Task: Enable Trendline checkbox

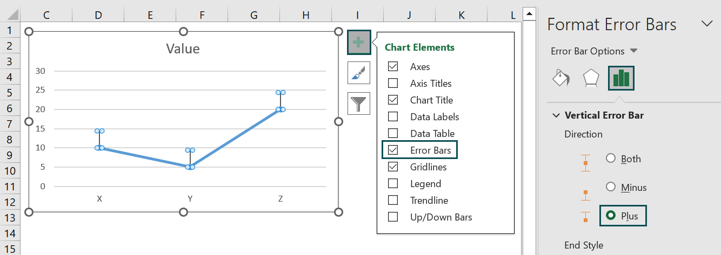Action: click(393, 200)
